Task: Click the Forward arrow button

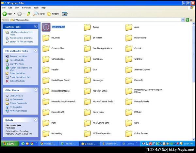Action: click(x=19, y=14)
